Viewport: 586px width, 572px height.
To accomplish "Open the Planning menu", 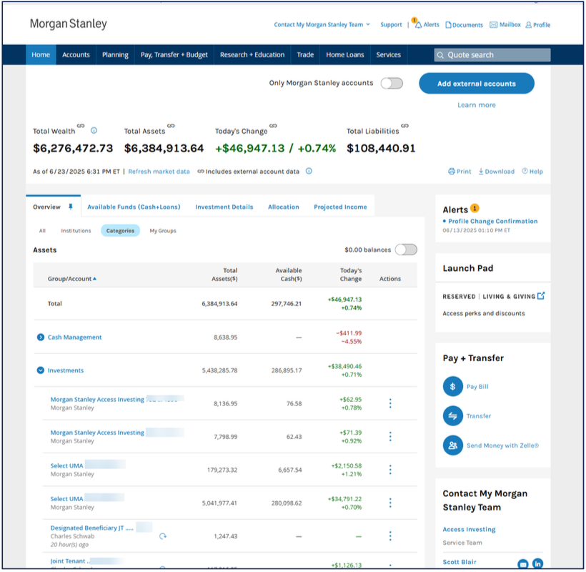I will (x=115, y=55).
